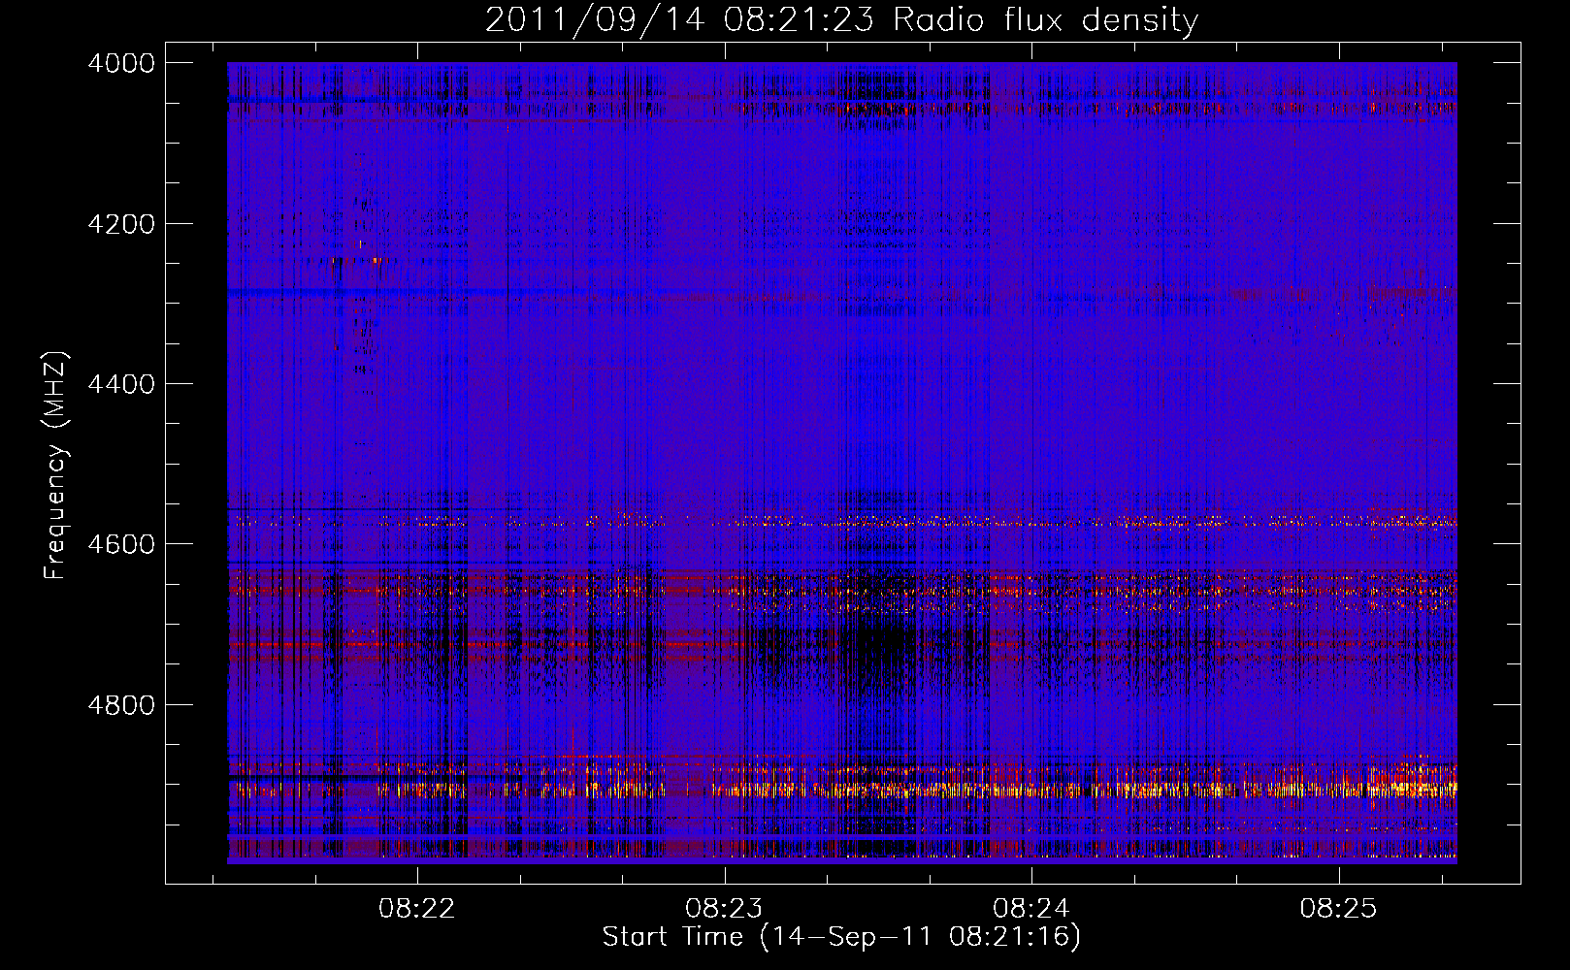Select the 4800 frequency axis label
The height and width of the screenshot is (970, 1570).
121,704
